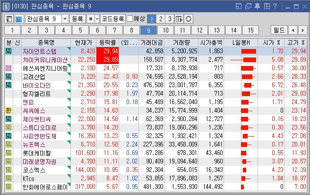The height and width of the screenshot is (195, 310).
Task: Sort by the 시가총액 column header
Action: pyautogui.click(x=211, y=42)
